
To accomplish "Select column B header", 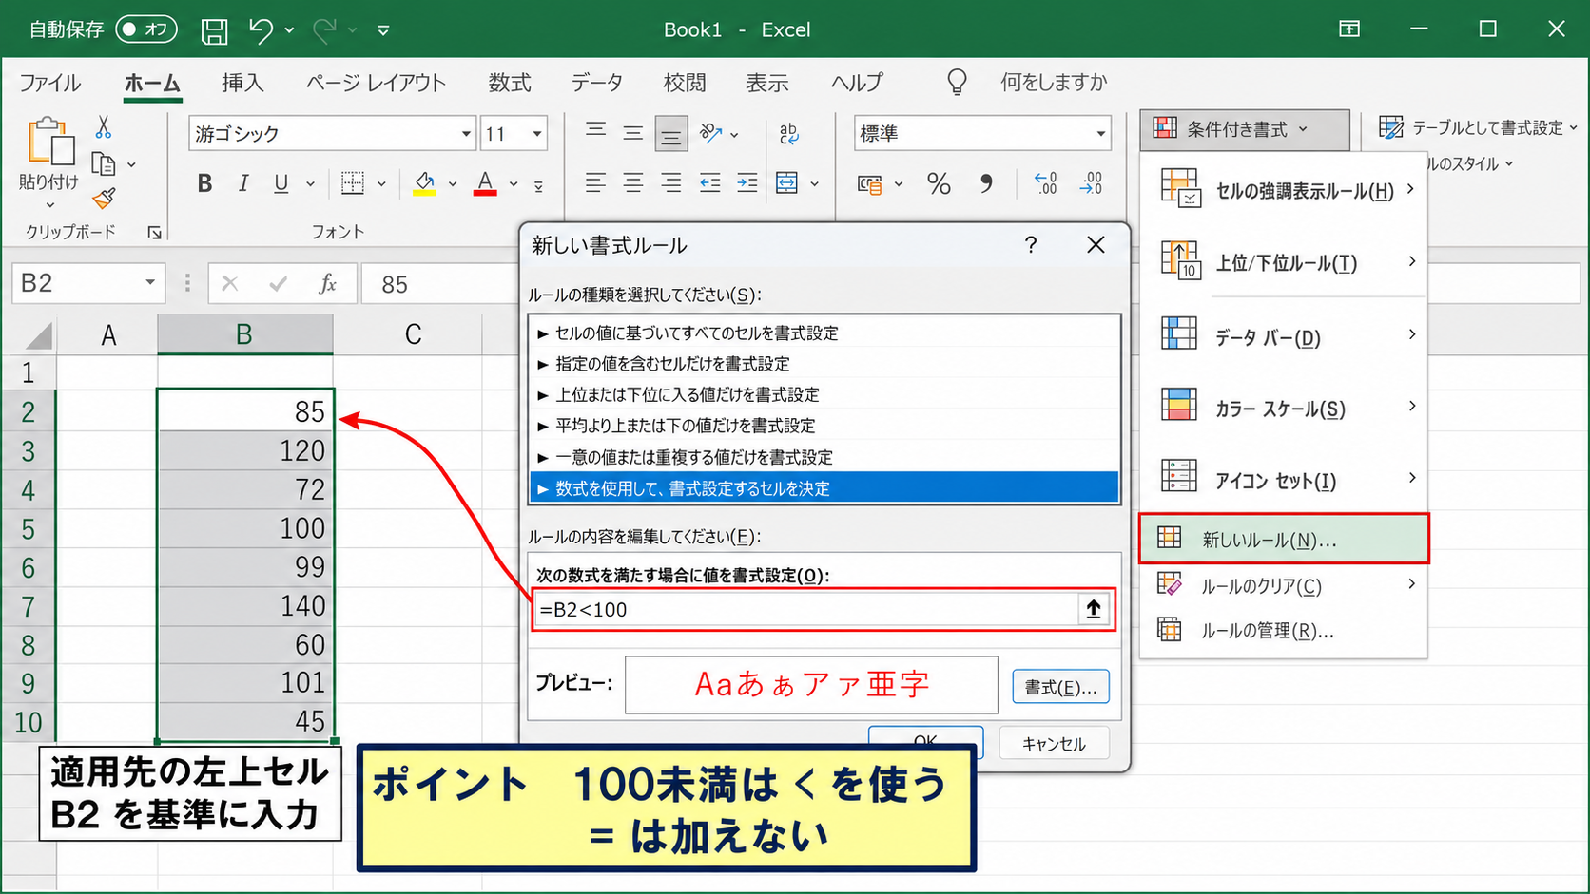I will 244,334.
